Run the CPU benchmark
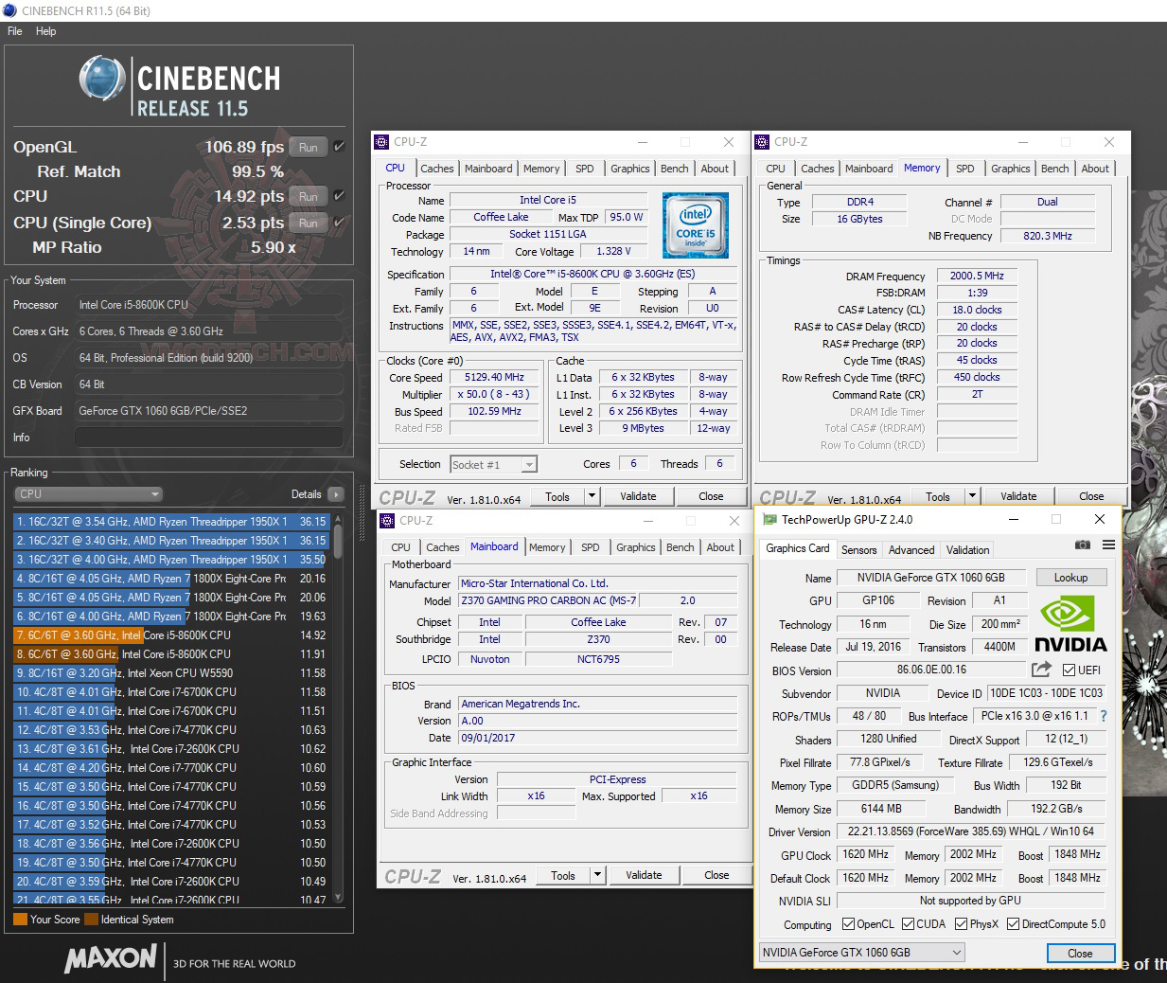Image resolution: width=1167 pixels, height=983 pixels. pyautogui.click(x=309, y=196)
